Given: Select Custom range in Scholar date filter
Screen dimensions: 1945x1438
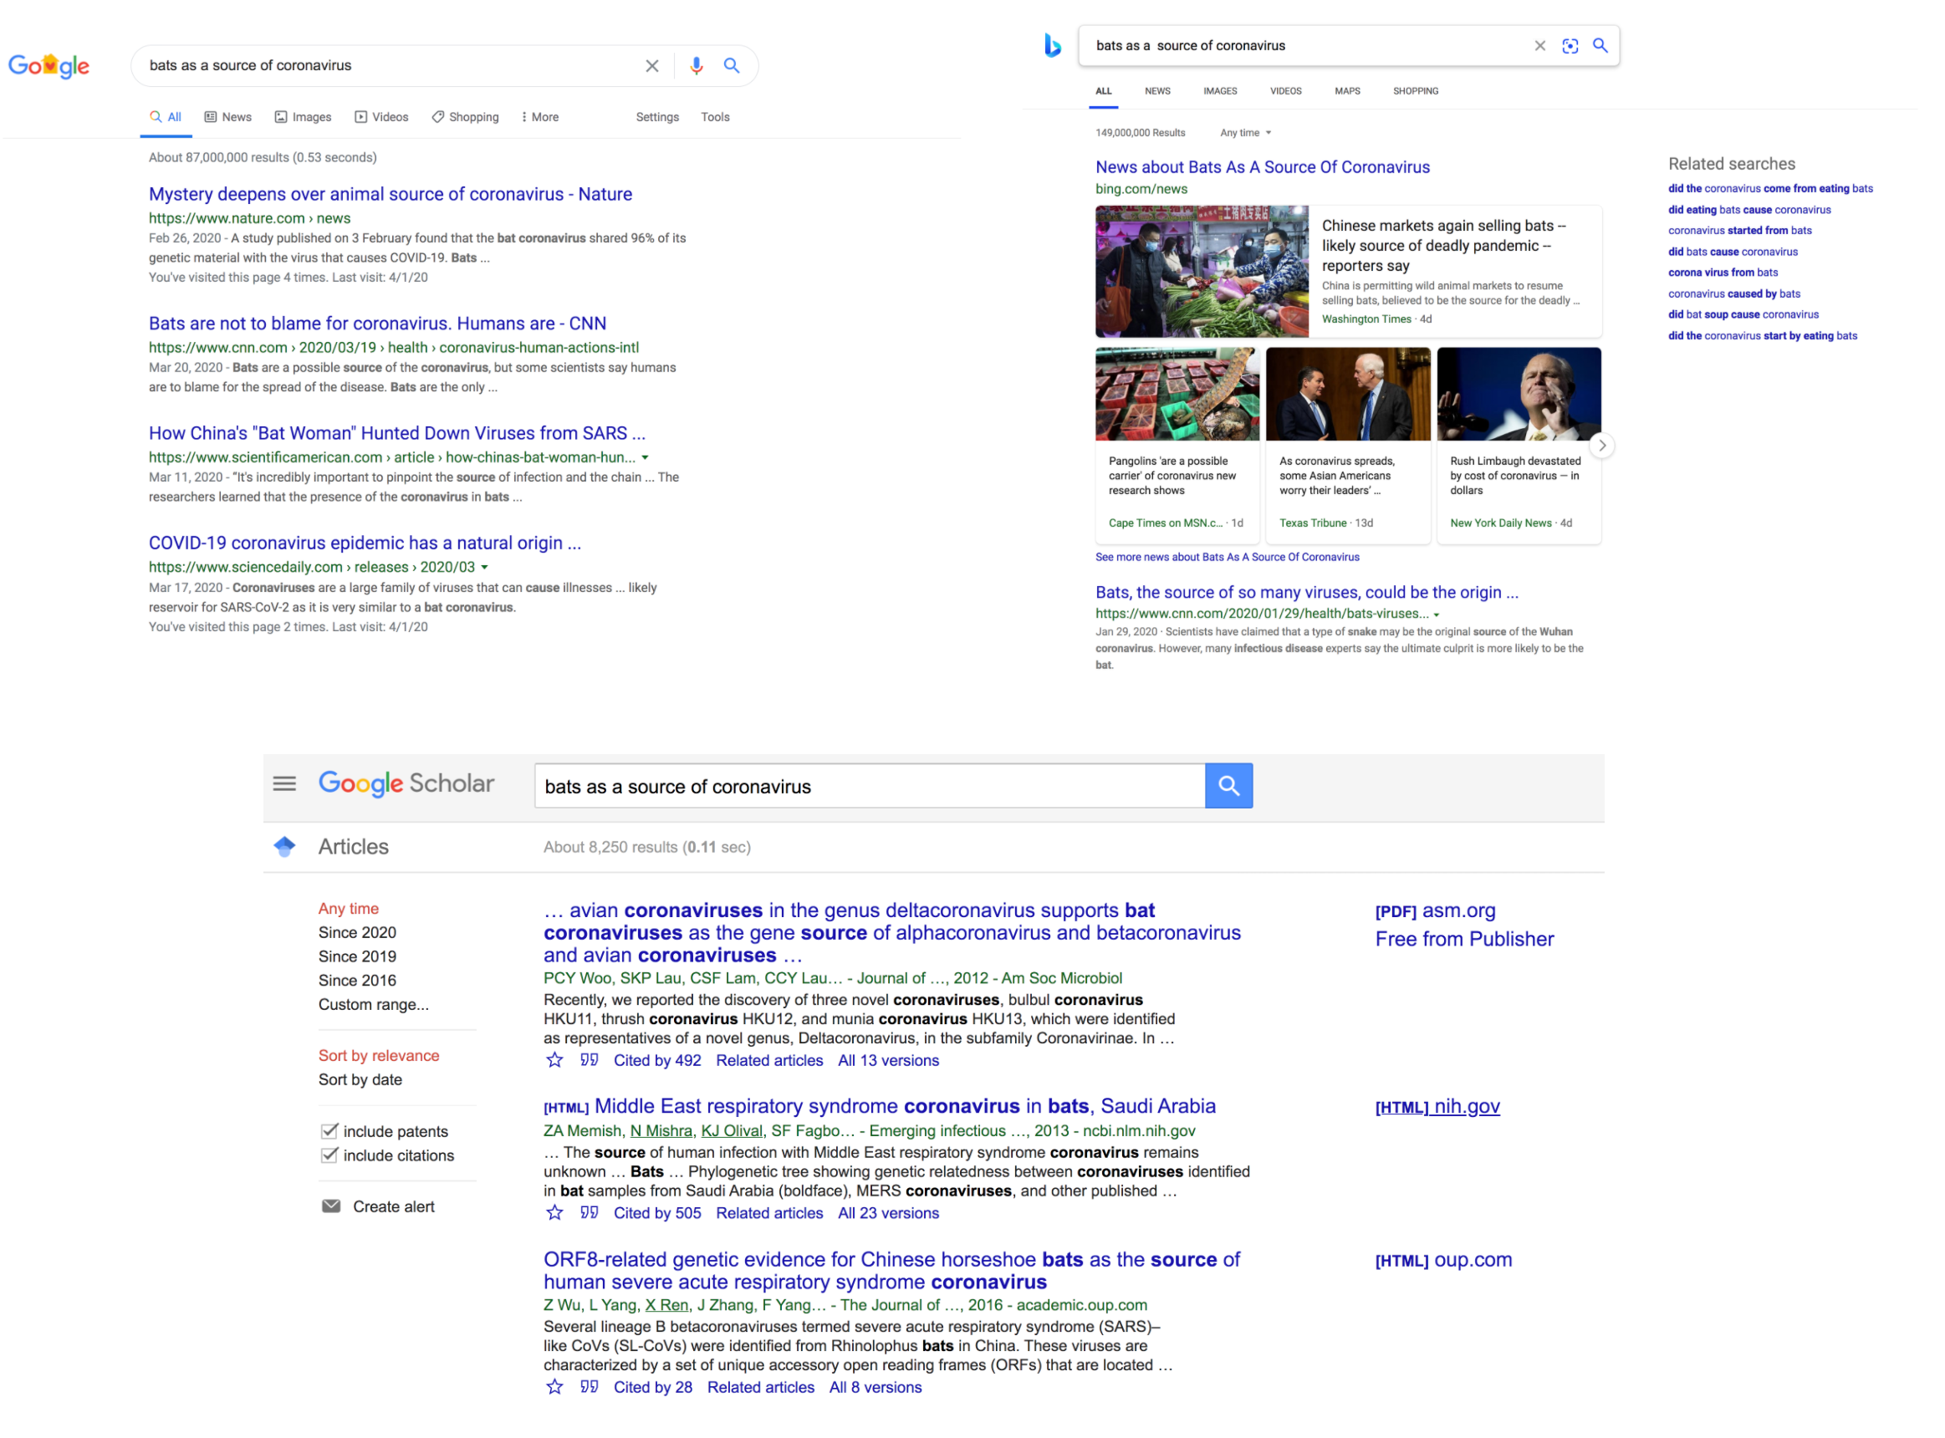Looking at the screenshot, I should (x=374, y=1005).
